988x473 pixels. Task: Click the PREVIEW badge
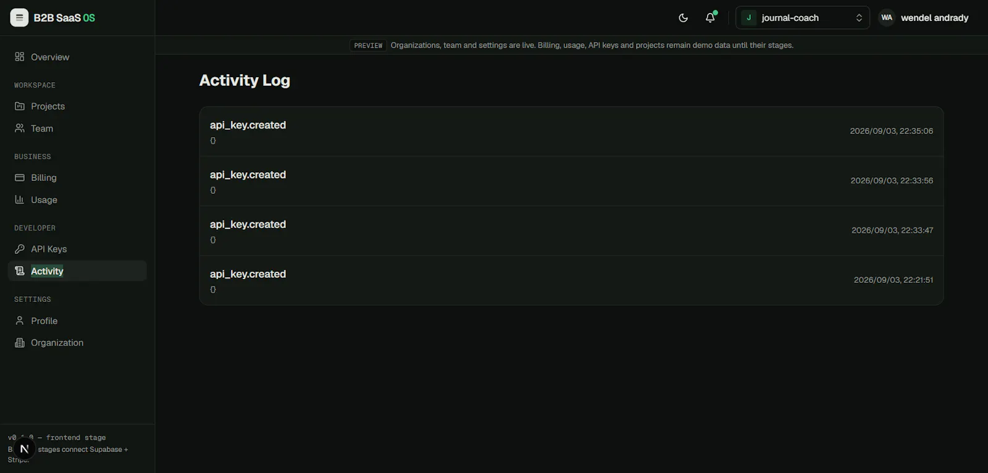368,45
